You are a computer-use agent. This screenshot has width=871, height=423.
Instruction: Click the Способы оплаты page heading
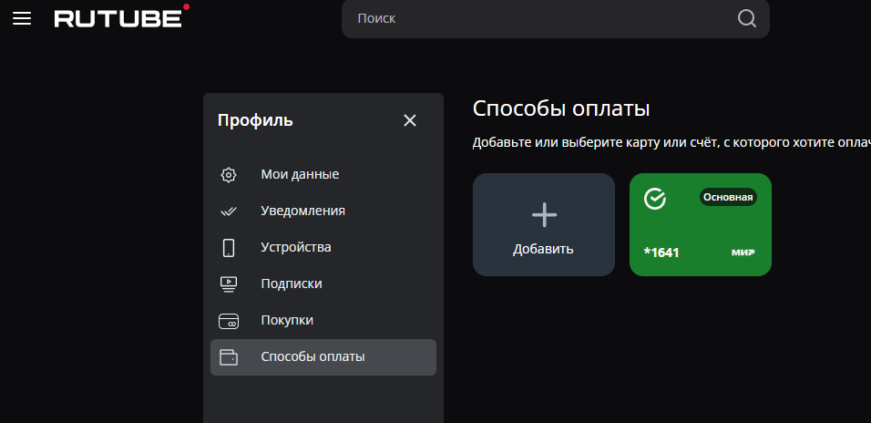coord(561,109)
